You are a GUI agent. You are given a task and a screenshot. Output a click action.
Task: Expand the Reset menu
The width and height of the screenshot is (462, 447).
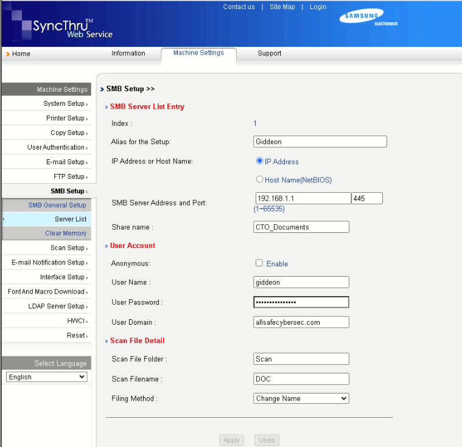coord(77,335)
